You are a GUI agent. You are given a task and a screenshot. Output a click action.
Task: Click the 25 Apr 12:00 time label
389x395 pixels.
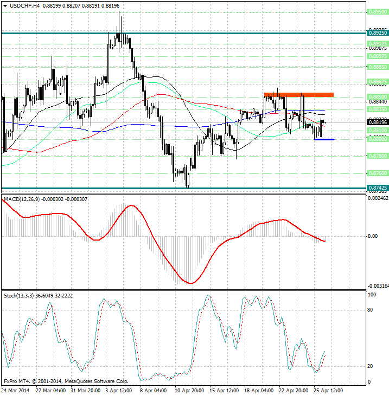pos(329,390)
